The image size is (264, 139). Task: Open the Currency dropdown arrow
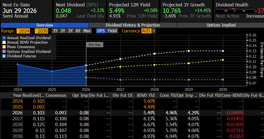tap(154, 31)
